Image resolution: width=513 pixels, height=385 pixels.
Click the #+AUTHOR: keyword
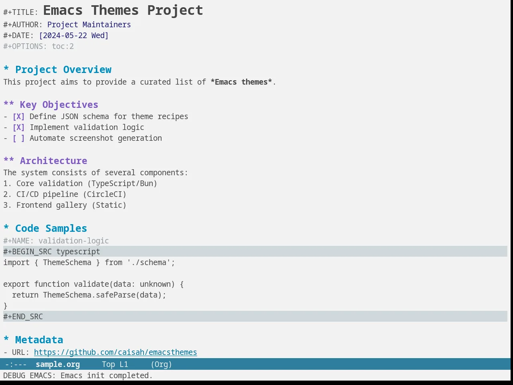(x=23, y=25)
